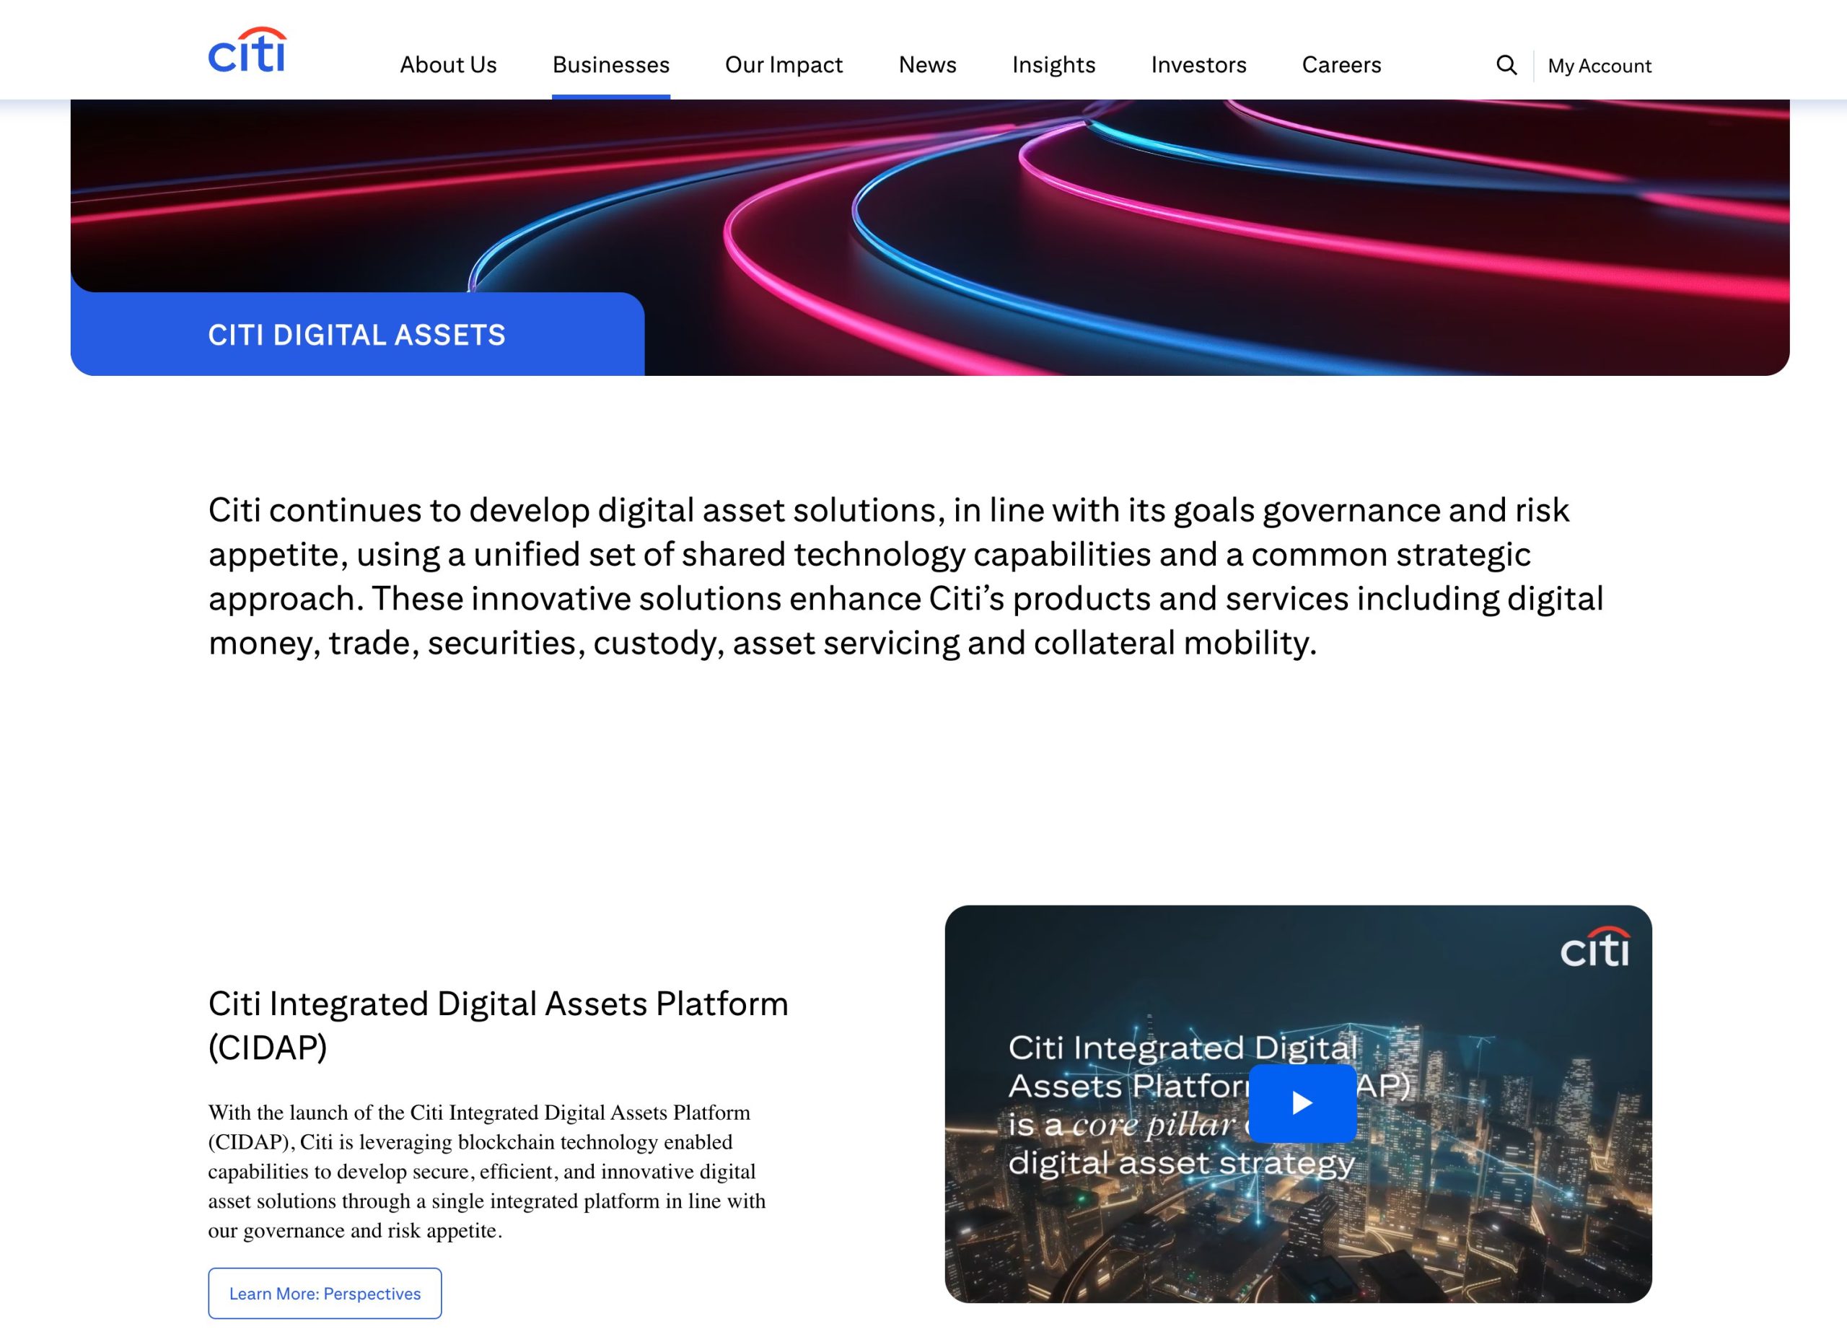Play the CIDAP video

click(1302, 1102)
